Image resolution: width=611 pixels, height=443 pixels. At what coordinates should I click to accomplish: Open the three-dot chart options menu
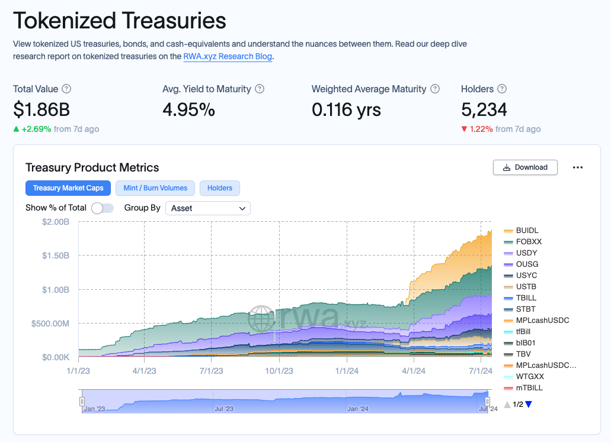point(577,167)
